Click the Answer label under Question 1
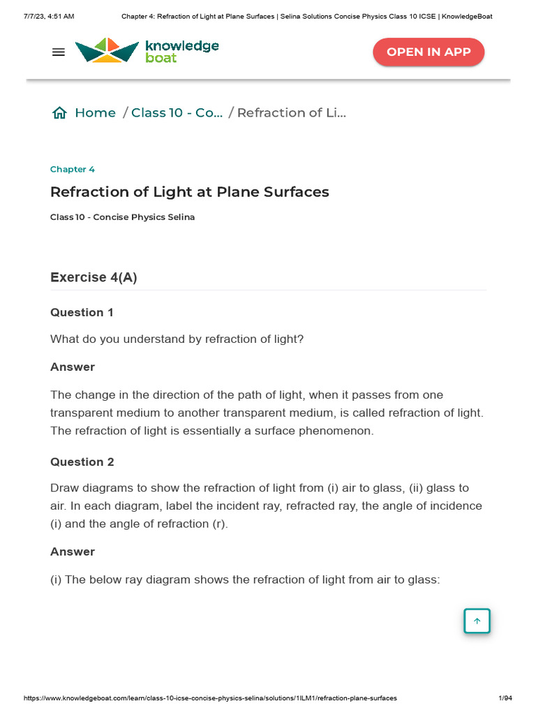This screenshot has height=715, width=536. [73, 367]
